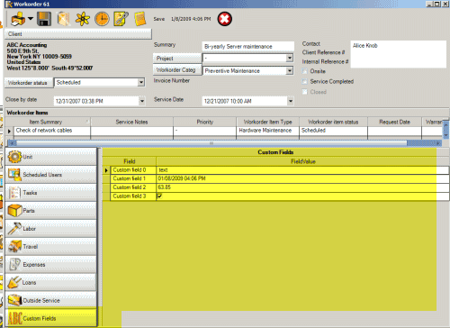Open the Project dropdown
This screenshot has width=450, height=328.
click(289, 58)
